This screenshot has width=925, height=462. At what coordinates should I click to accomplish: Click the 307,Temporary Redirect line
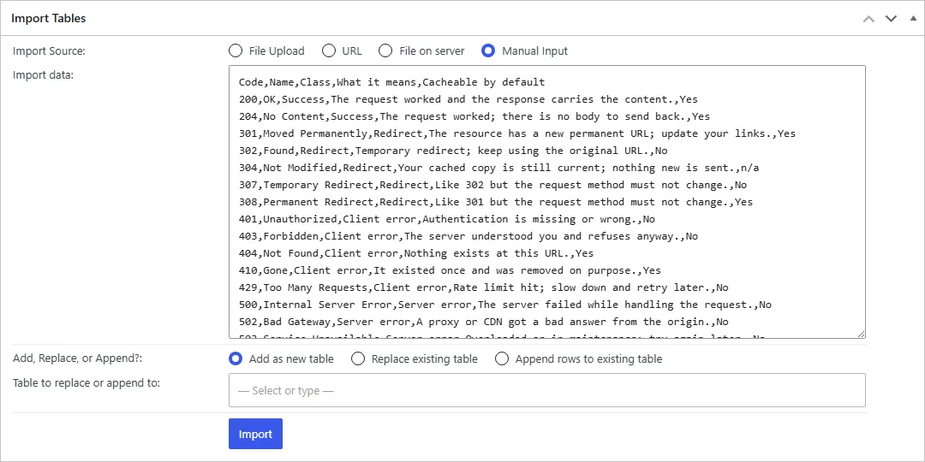click(493, 185)
